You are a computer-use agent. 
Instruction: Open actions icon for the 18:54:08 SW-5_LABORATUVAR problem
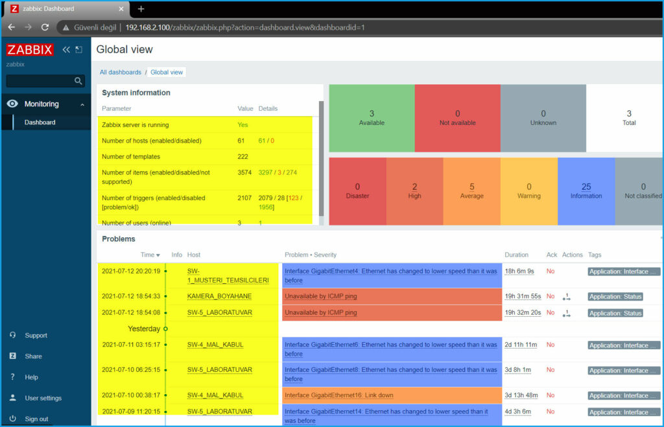pos(566,313)
